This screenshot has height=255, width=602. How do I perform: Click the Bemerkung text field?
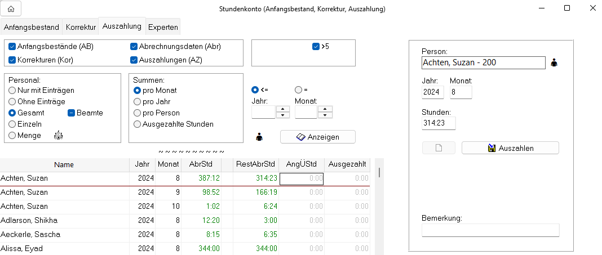(490, 230)
